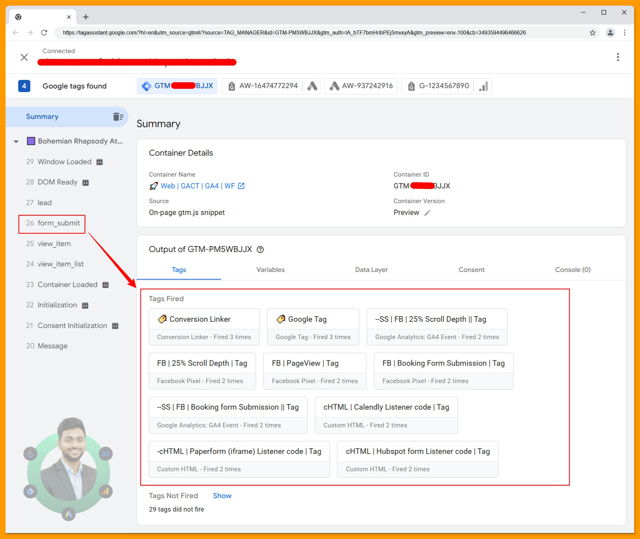Open the help tooltip beside Output of GTM-PM5WBJJX
The image size is (640, 539).
[260, 249]
